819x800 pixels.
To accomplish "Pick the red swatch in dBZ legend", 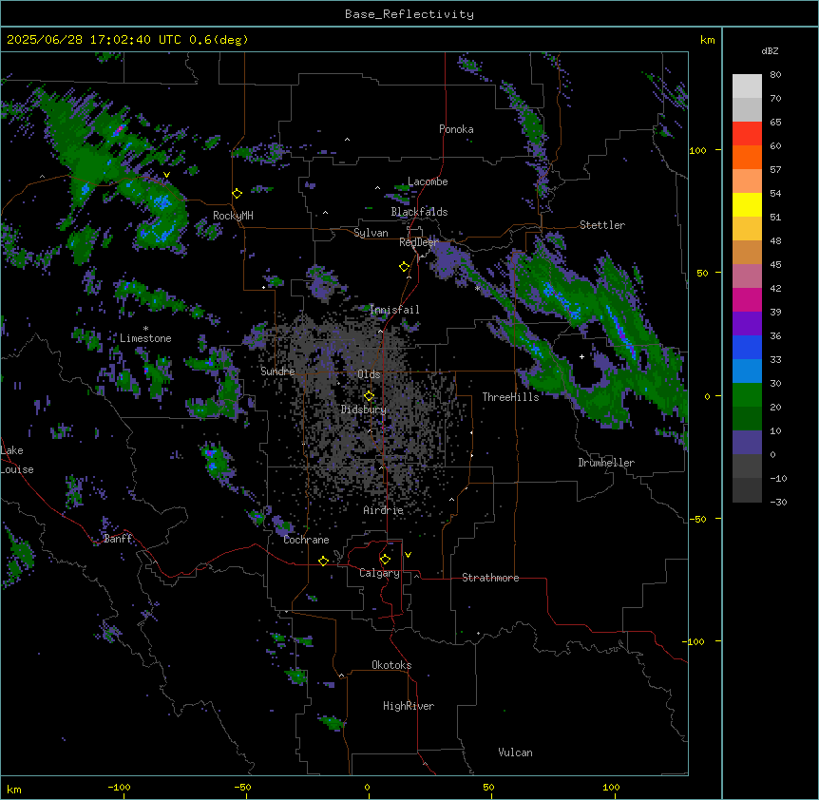I will point(747,134).
